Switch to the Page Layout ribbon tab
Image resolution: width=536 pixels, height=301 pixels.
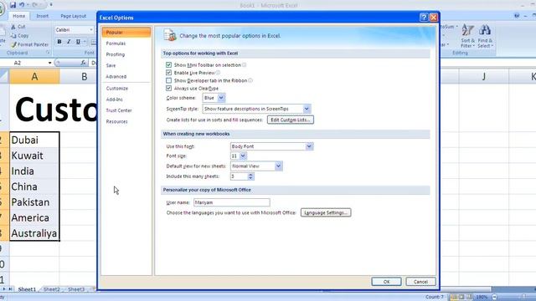pyautogui.click(x=73, y=16)
